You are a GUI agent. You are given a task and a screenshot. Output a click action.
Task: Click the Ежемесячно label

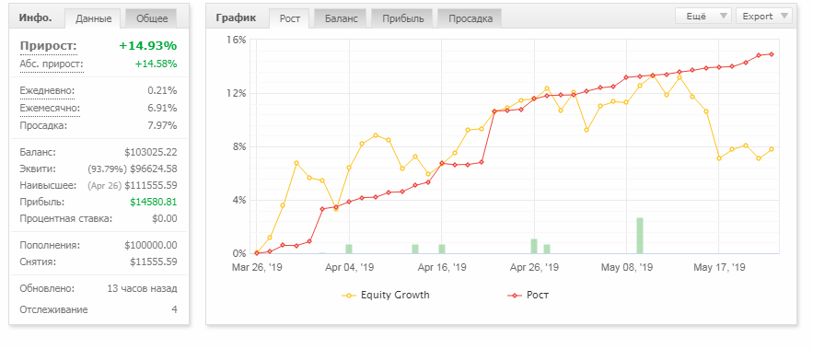point(50,109)
